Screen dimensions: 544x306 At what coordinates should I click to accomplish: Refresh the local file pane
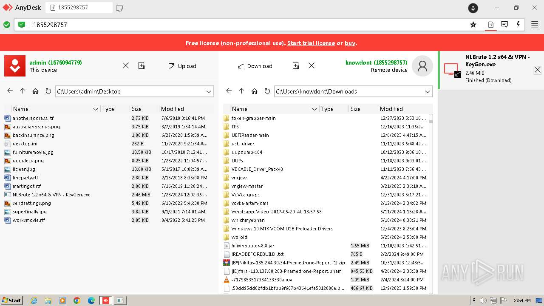tap(48, 91)
